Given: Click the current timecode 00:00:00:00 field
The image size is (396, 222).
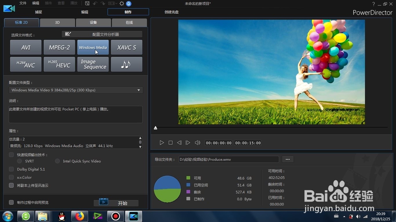Looking at the screenshot, I should [219, 143].
